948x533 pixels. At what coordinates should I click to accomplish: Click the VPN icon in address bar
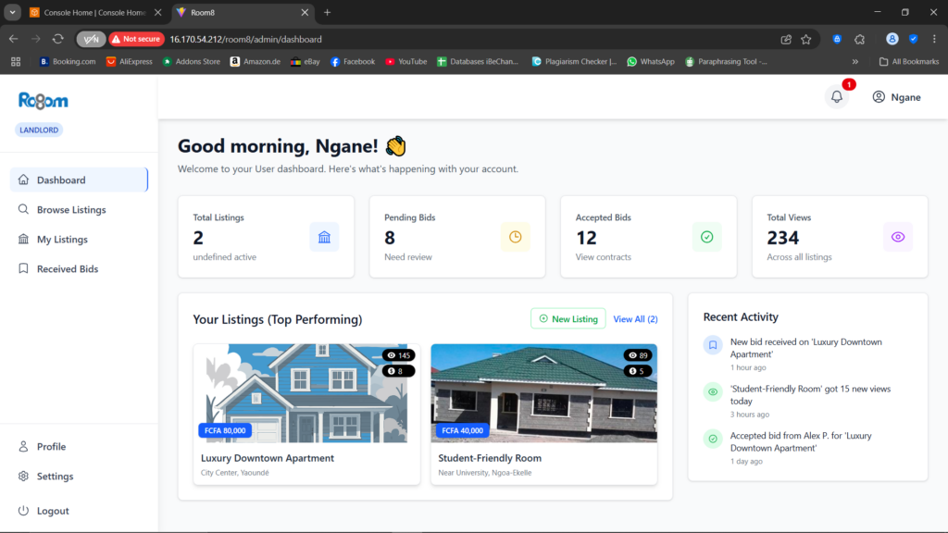coord(91,39)
